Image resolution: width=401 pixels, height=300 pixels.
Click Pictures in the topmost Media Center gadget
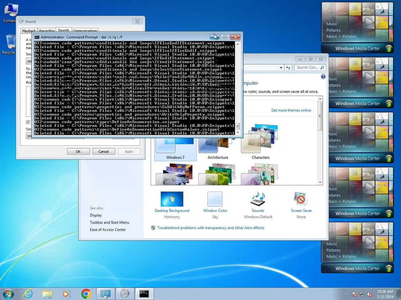tap(333, 30)
